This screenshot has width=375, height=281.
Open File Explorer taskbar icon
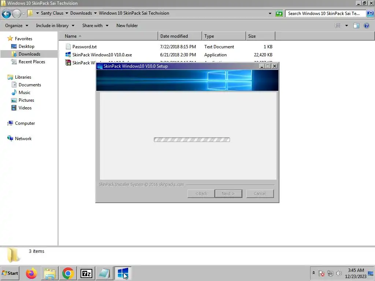coord(50,273)
